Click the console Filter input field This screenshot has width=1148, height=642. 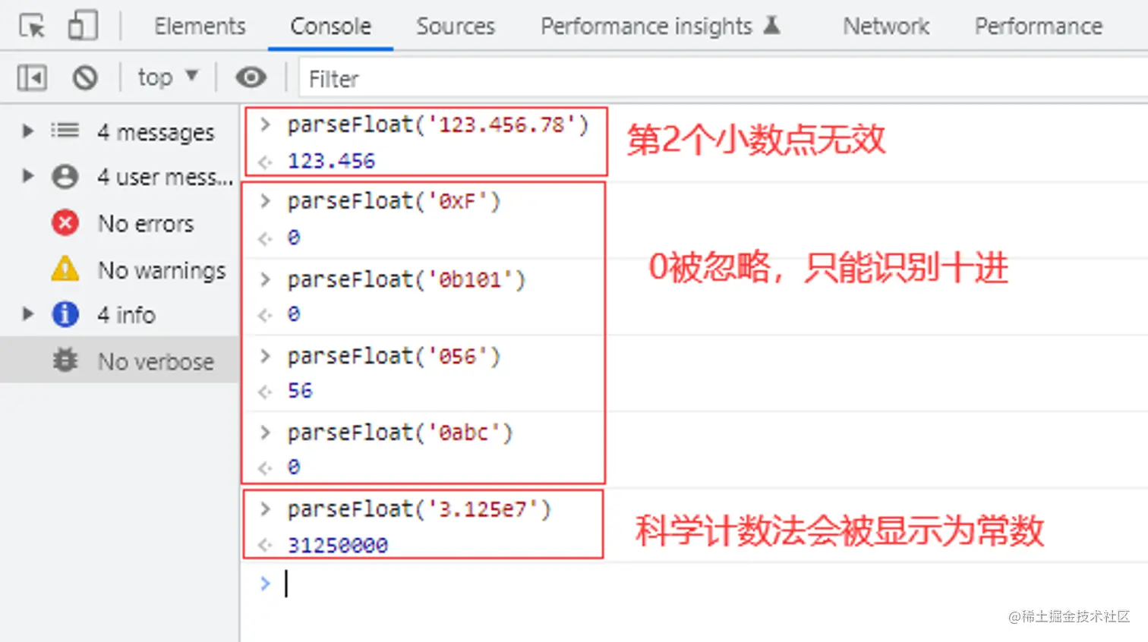[x=683, y=79]
